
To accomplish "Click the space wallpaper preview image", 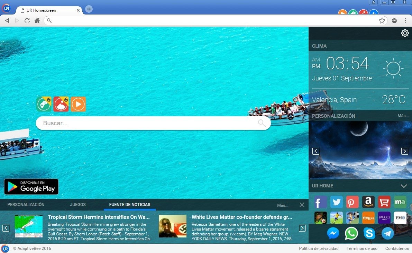I will pos(360,150).
